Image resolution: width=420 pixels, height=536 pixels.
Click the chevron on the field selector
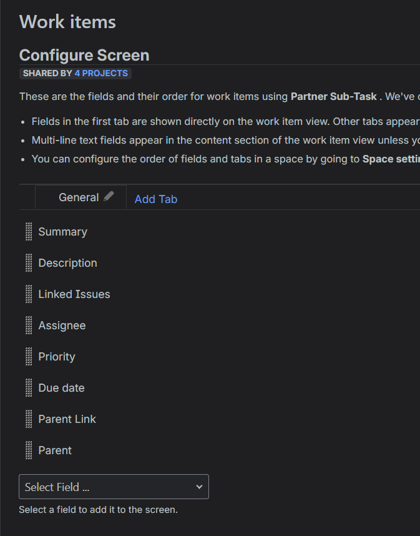[199, 487]
